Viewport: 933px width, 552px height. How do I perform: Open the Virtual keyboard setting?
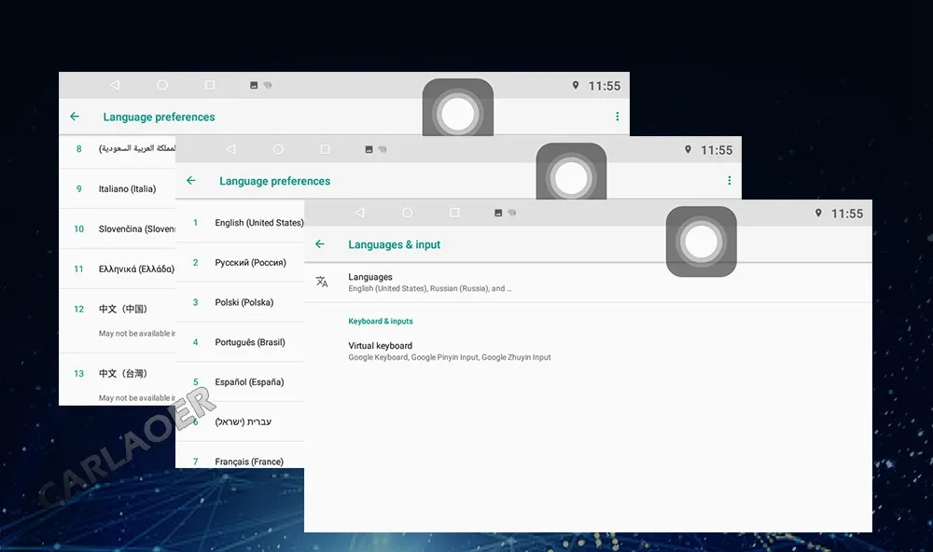pyautogui.click(x=588, y=351)
